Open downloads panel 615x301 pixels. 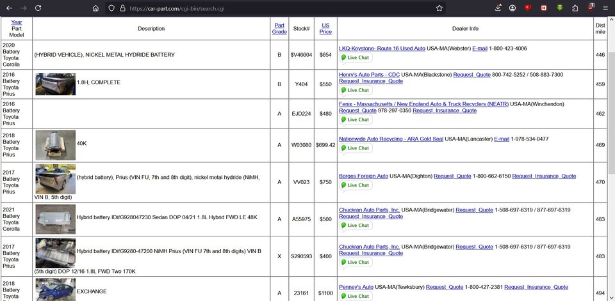(498, 8)
